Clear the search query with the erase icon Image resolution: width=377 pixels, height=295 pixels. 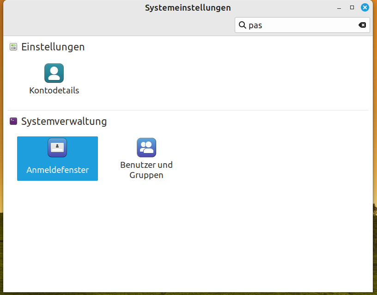pos(363,25)
